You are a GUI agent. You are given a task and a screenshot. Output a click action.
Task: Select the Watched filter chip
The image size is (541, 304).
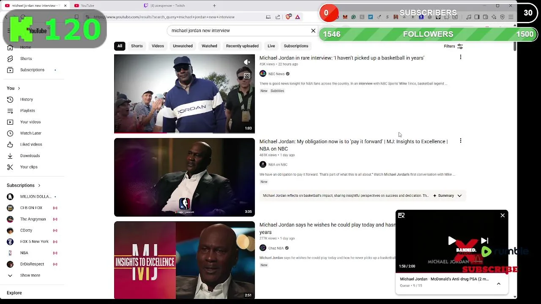pyautogui.click(x=209, y=46)
